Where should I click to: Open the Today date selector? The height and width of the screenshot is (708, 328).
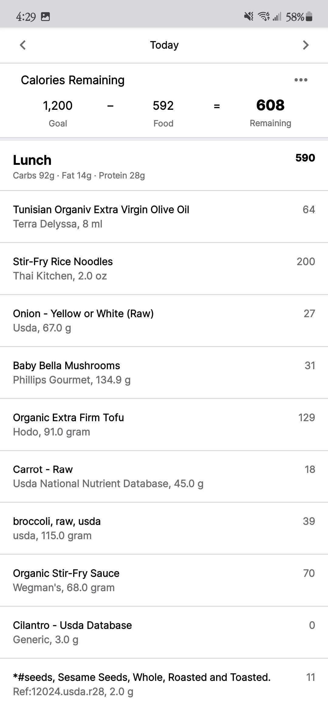pyautogui.click(x=164, y=45)
